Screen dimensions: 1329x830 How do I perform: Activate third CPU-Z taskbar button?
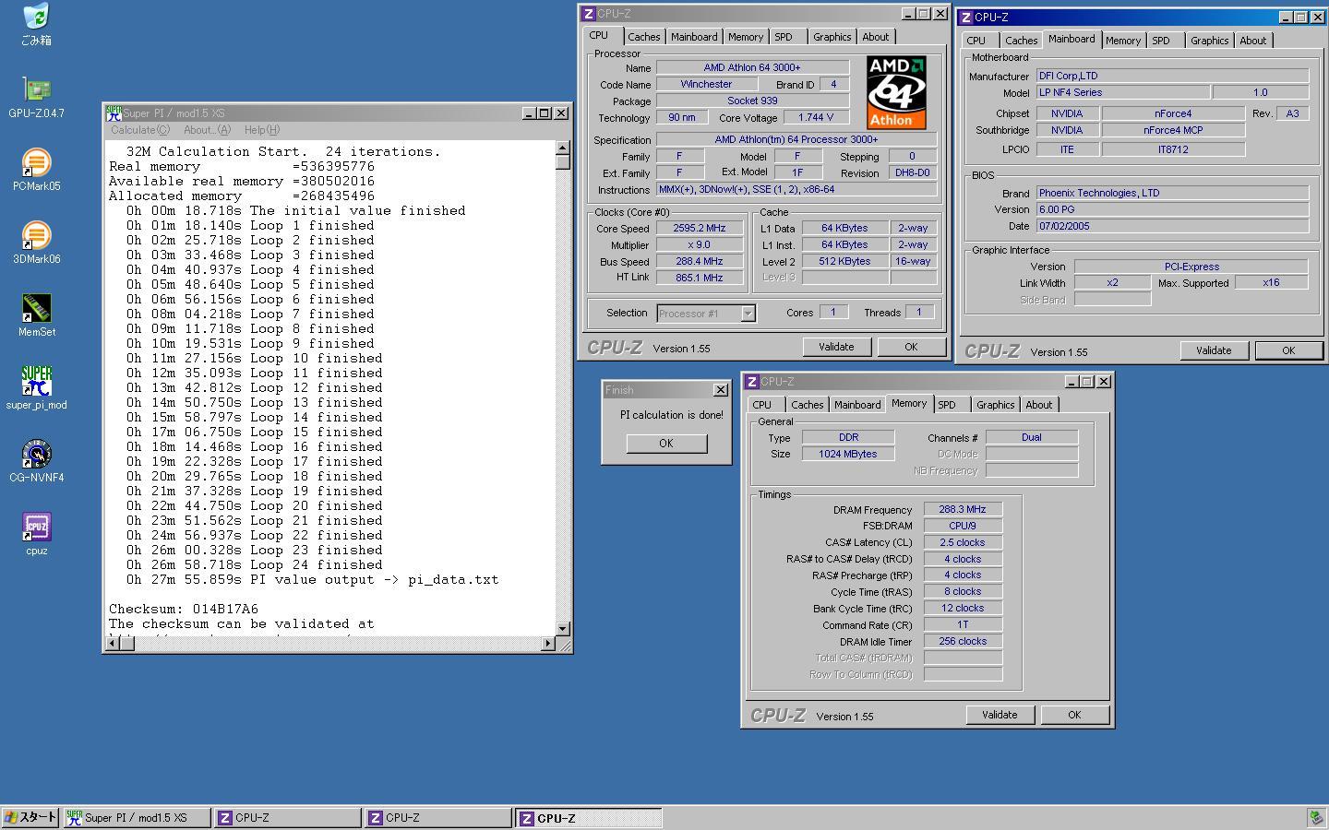click(x=588, y=817)
